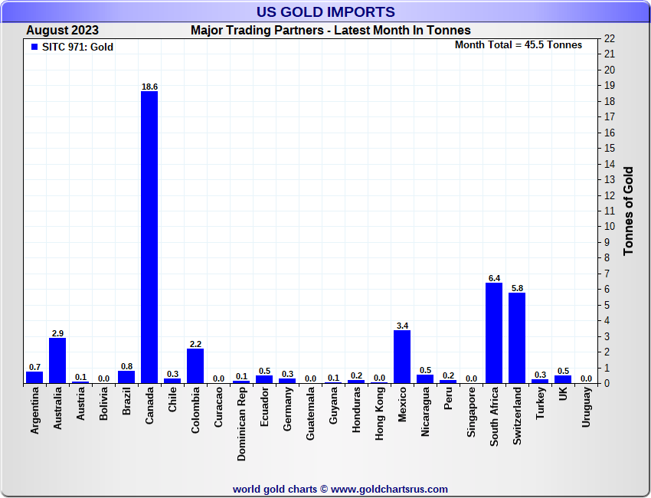The height and width of the screenshot is (498, 651).
Task: Click the Tonnes of Gold axis title
Action: coord(628,211)
